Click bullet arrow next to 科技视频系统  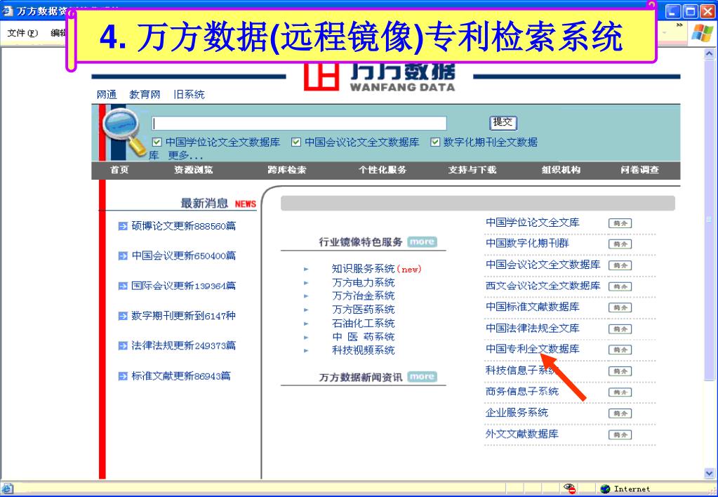(x=306, y=351)
